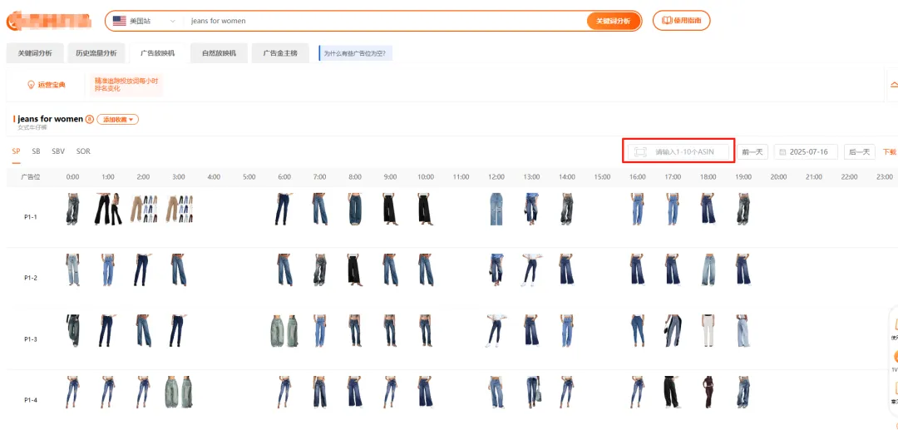Viewport: 898px width, 430px height.
Task: Click the 7:00 column header
Action: (x=319, y=177)
